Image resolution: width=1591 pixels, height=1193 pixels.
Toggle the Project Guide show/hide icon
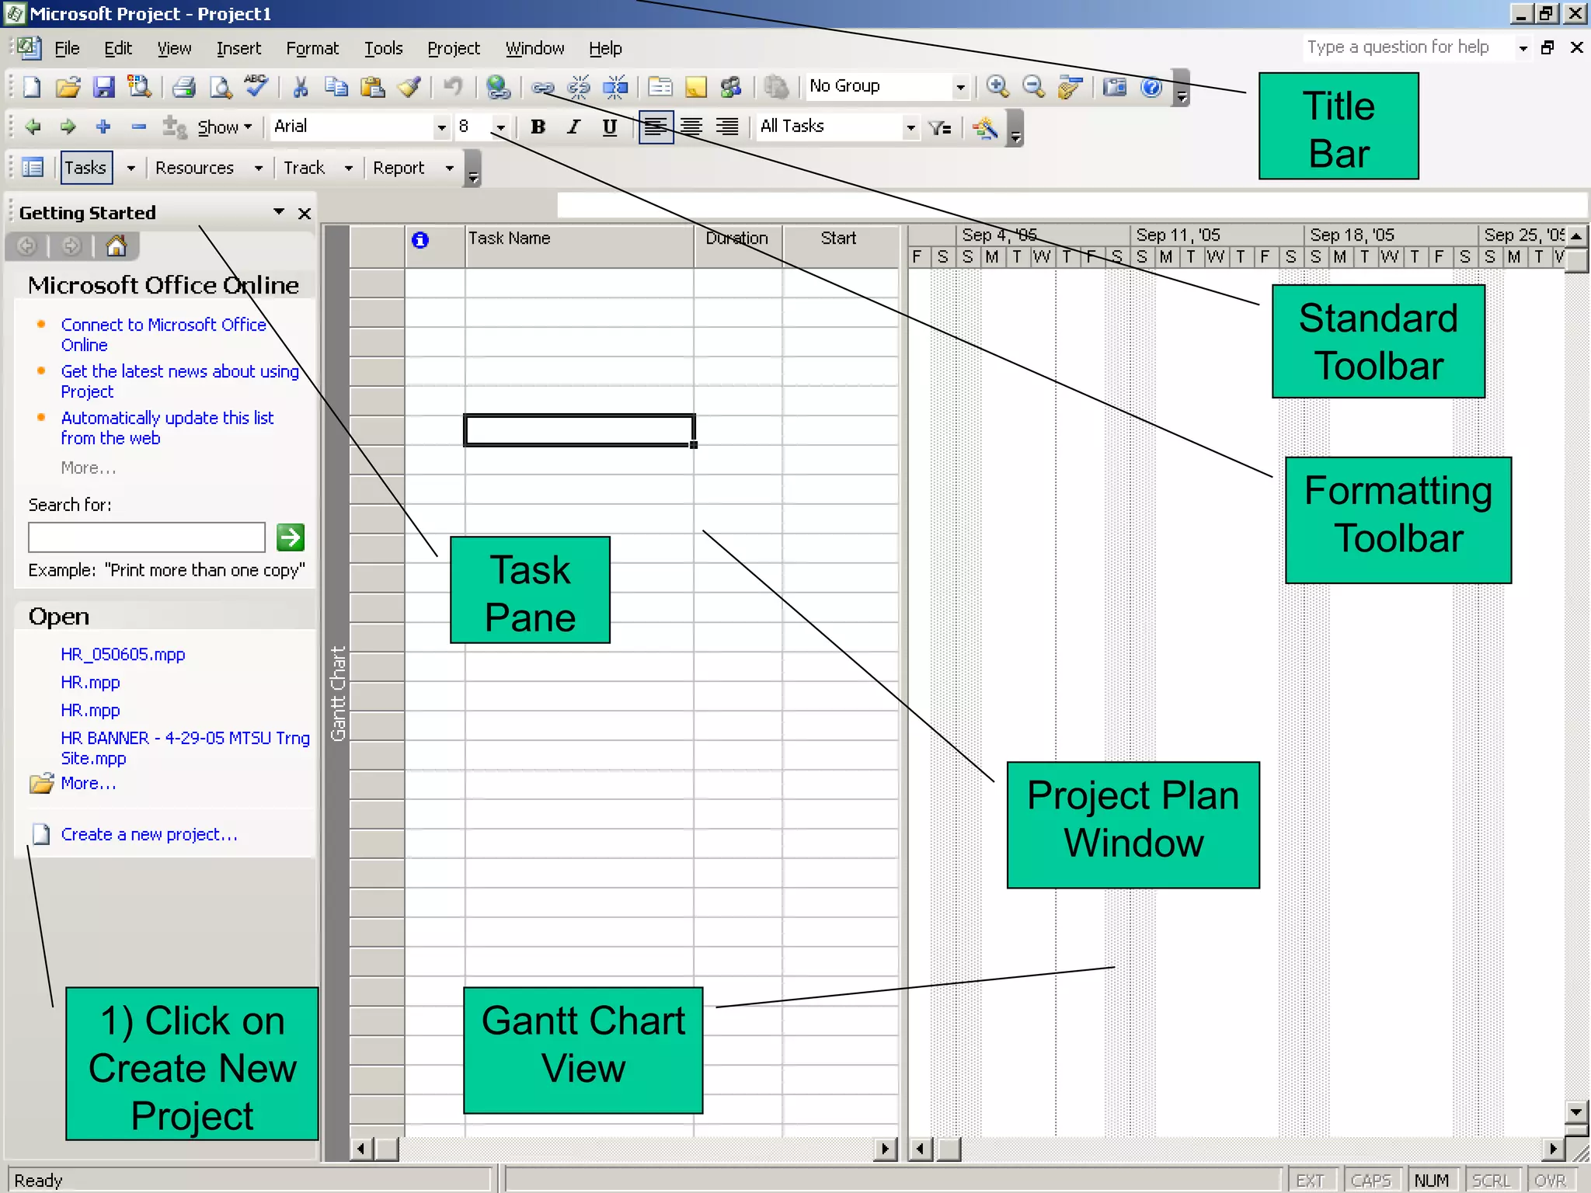coord(33,168)
